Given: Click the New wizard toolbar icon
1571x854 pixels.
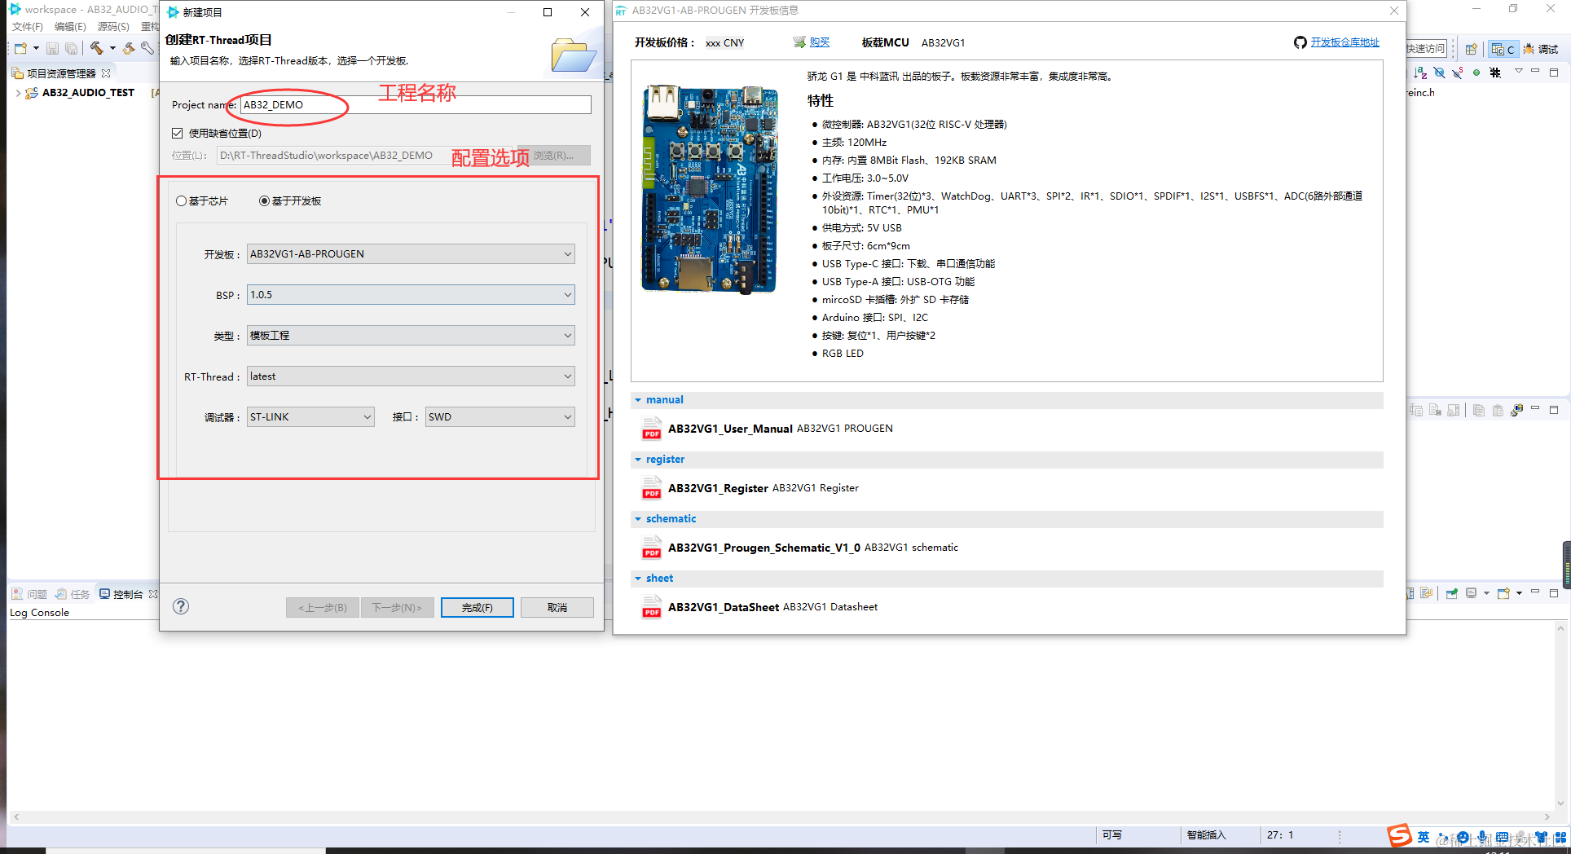Looking at the screenshot, I should [x=20, y=49].
